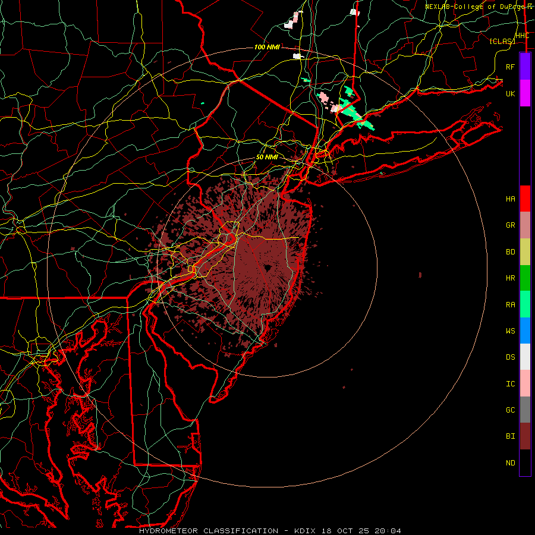Click the 100 NMI range ring label

point(267,47)
